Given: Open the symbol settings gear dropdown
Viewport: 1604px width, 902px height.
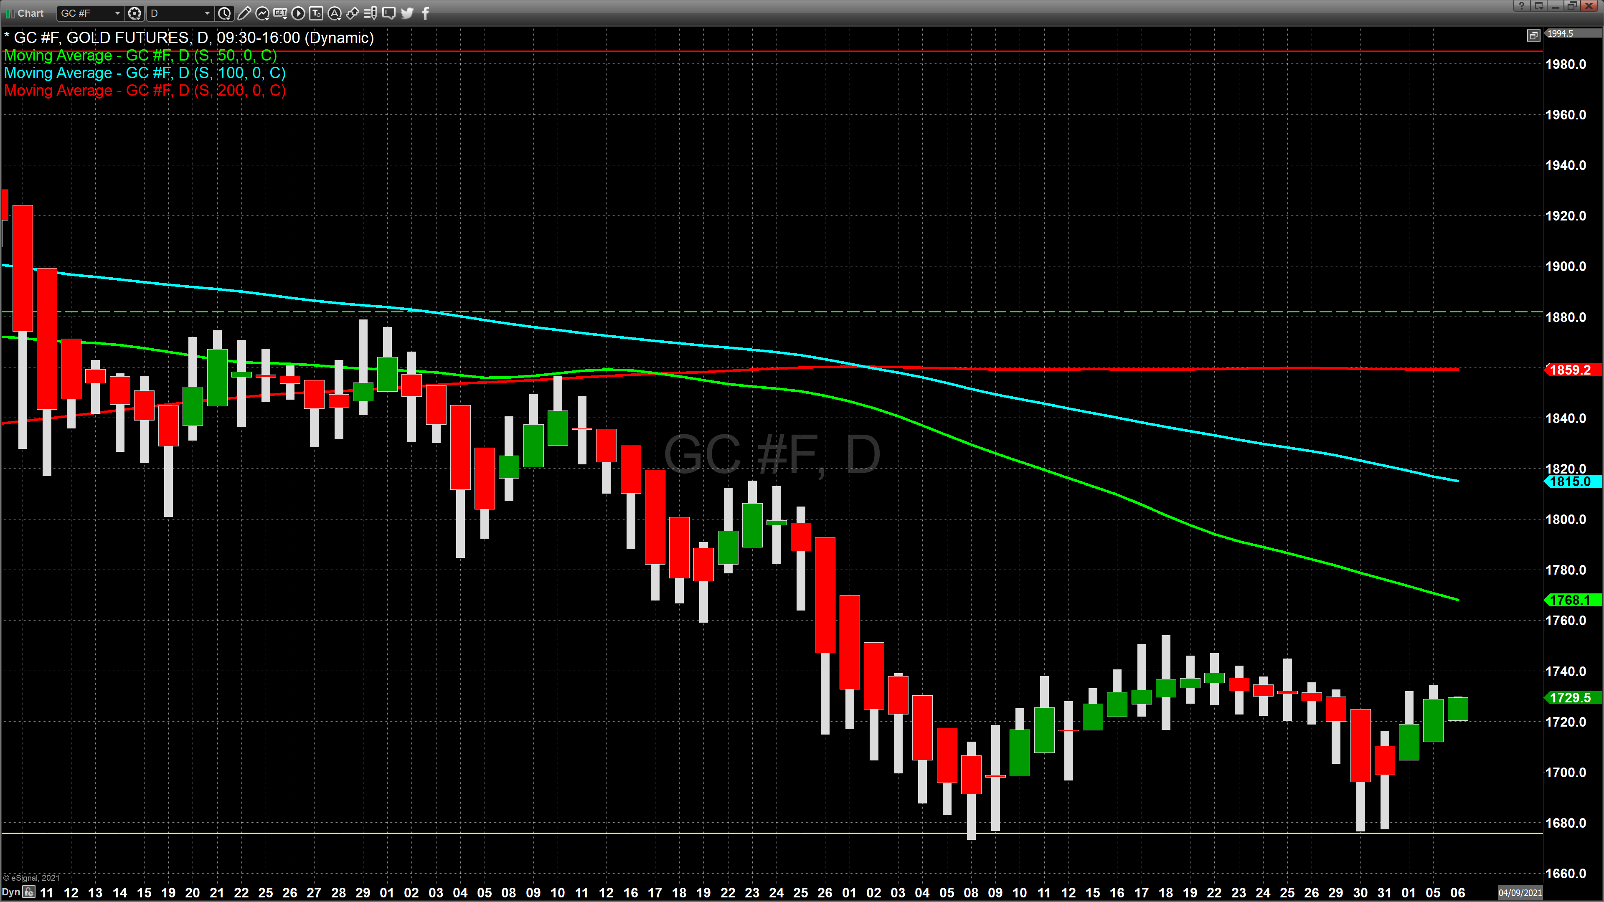Looking at the screenshot, I should pos(135,13).
